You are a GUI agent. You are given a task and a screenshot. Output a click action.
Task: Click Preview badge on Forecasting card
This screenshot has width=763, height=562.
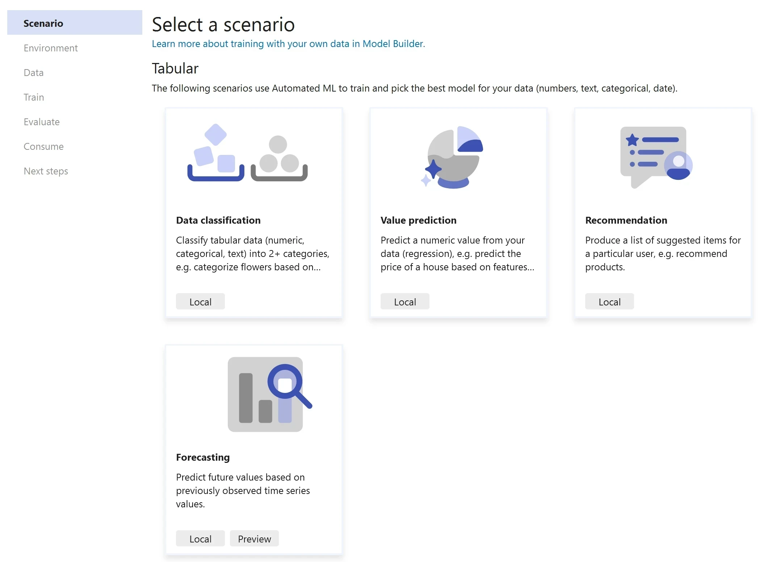pos(254,538)
